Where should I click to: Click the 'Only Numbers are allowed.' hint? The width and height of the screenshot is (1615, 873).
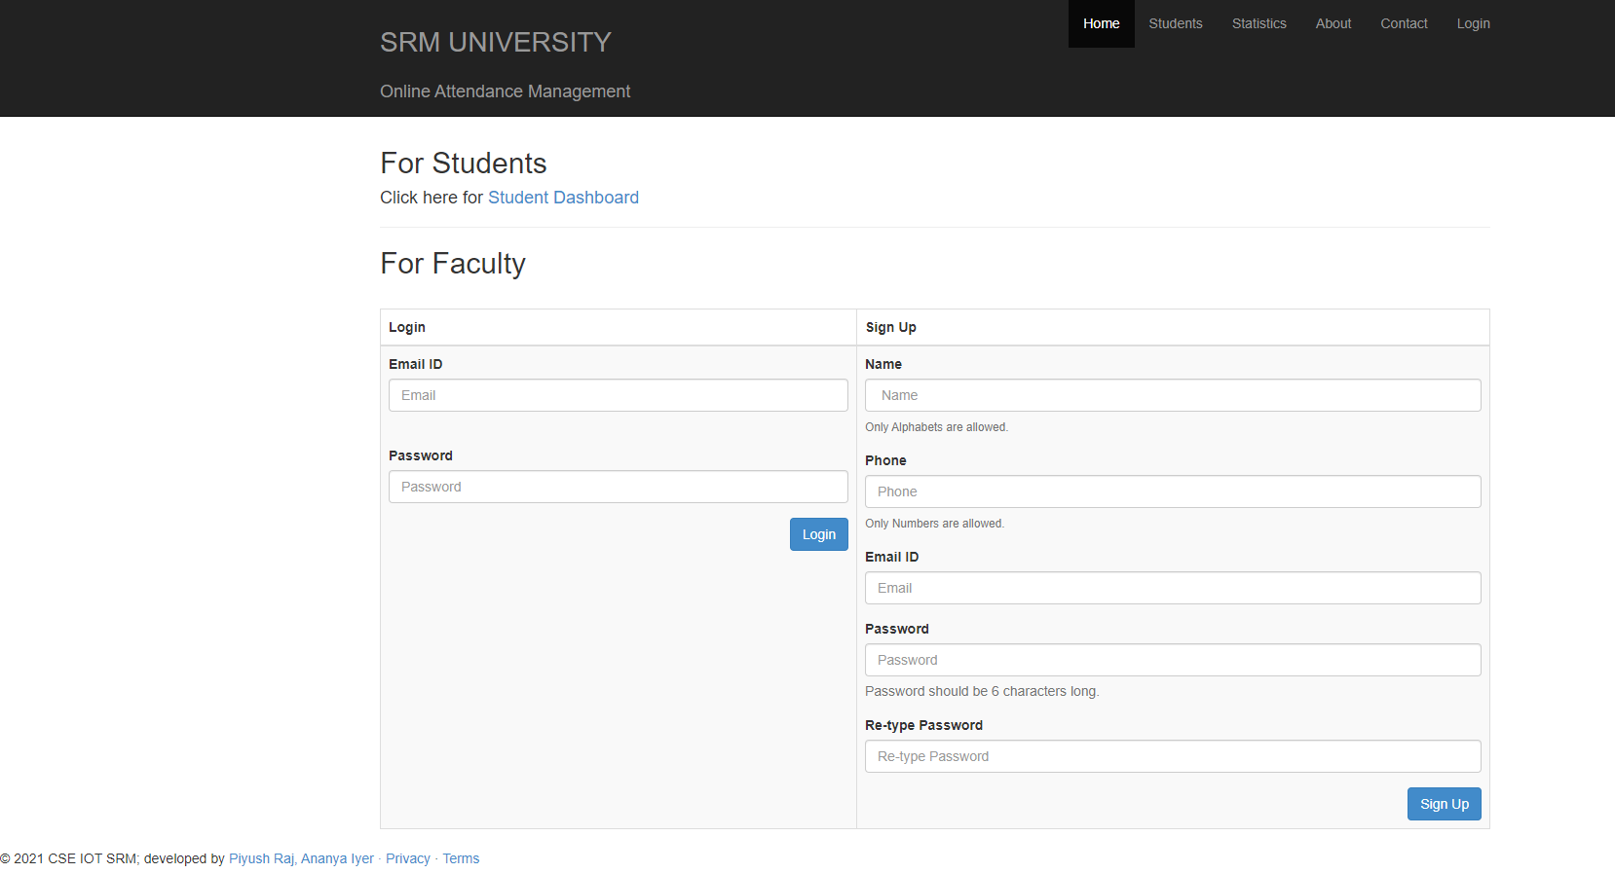(x=934, y=524)
